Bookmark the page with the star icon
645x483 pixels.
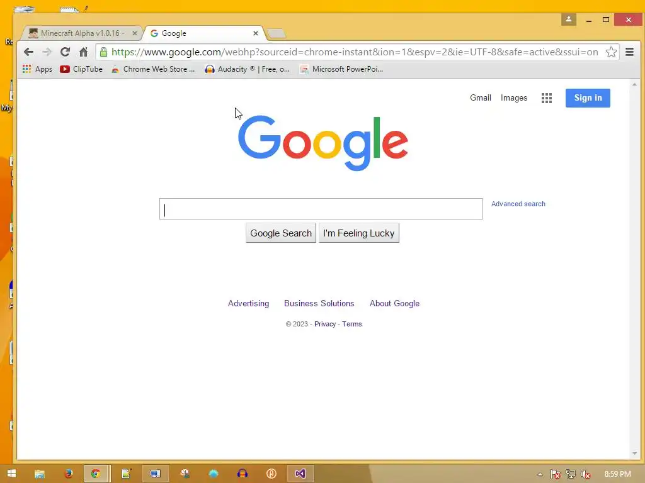click(611, 52)
